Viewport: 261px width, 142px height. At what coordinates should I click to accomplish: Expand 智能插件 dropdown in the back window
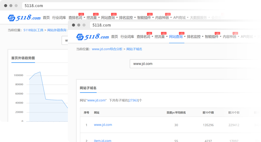coord(145,18)
